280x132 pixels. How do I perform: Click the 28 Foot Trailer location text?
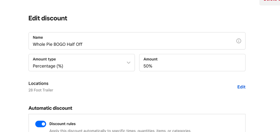[x=41, y=90]
